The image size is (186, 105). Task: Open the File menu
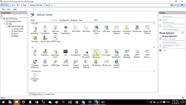3,9
